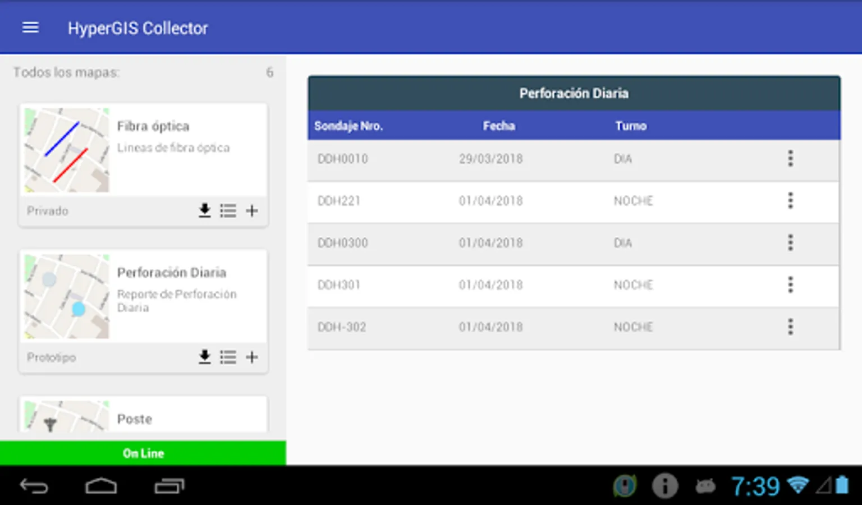Open options menu for row DDH221
The height and width of the screenshot is (505, 862).
(790, 201)
